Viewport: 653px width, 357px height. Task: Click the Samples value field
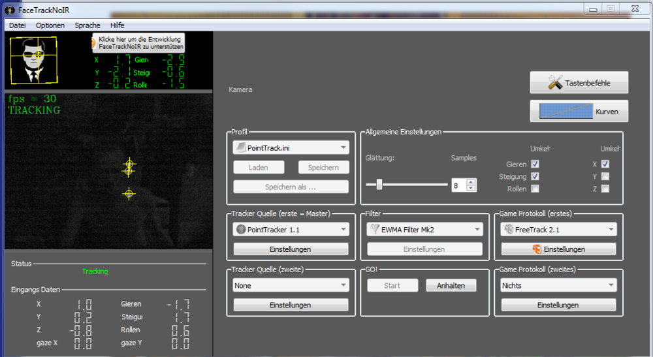point(459,185)
